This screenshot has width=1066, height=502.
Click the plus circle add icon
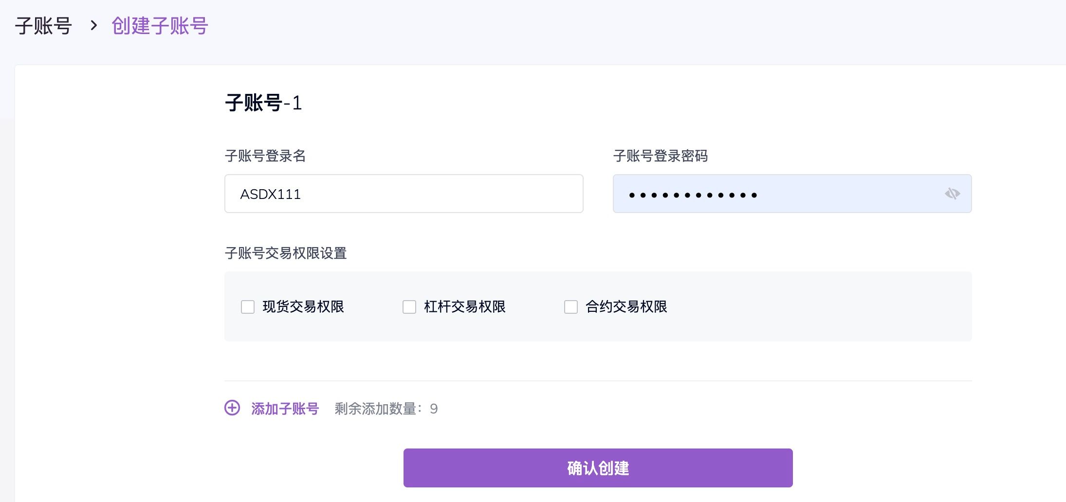pos(232,408)
